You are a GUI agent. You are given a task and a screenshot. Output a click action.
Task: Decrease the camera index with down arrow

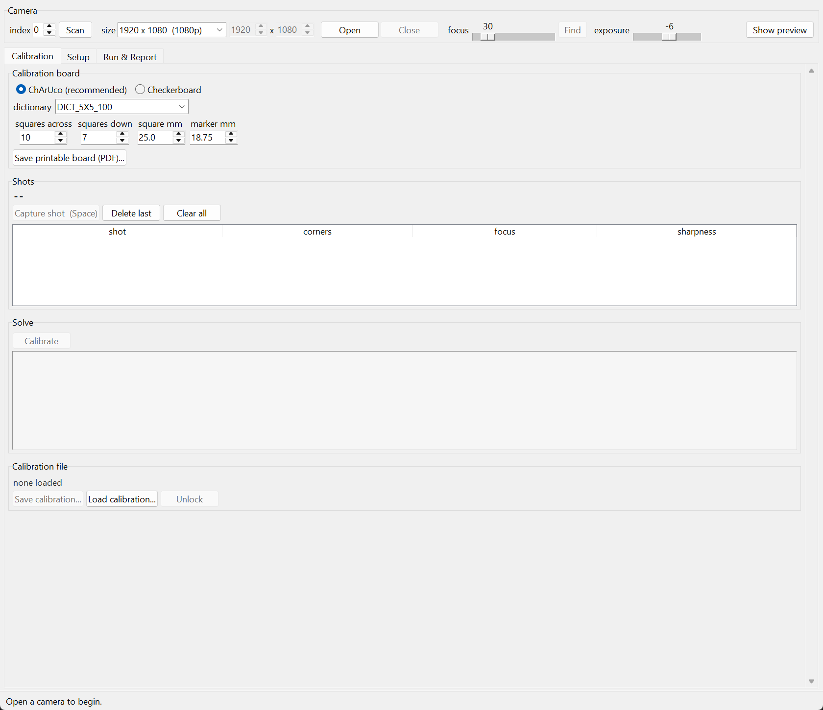click(49, 33)
